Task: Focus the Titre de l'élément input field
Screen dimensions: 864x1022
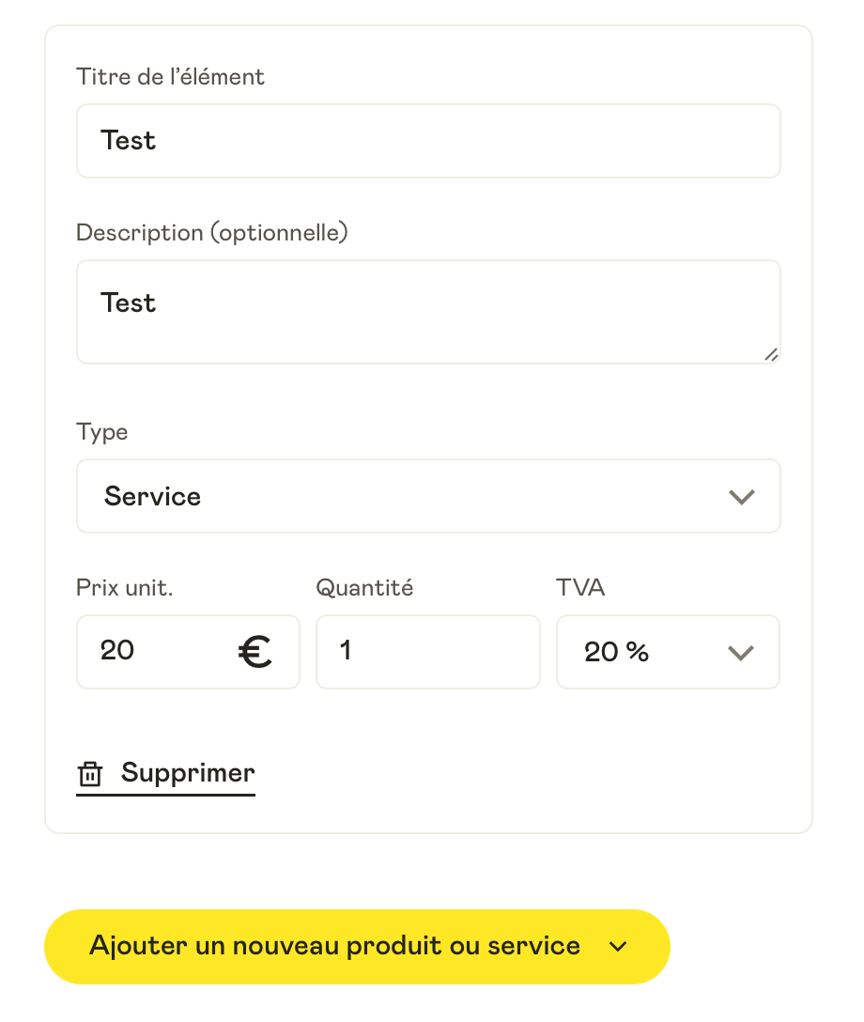Action: 429,141
